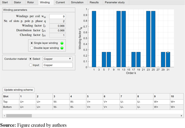
Task: Open the Parameter study tab
Action: [115, 2]
